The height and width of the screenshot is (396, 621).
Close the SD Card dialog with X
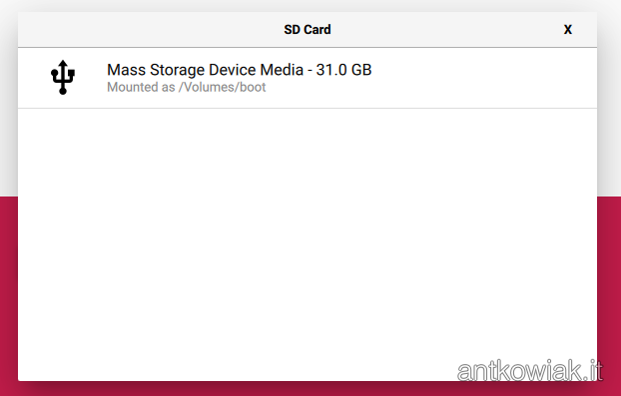click(x=567, y=30)
